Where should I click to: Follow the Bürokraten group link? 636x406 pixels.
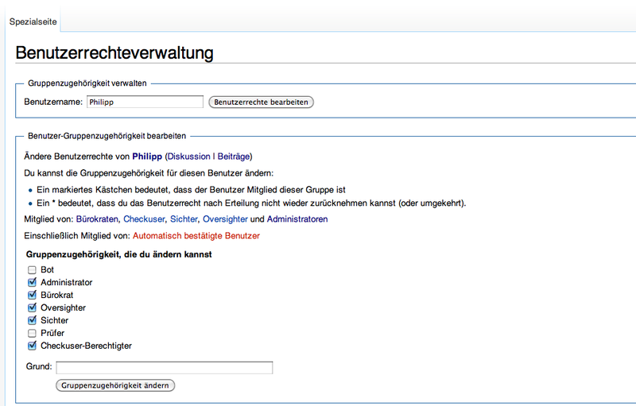click(97, 218)
